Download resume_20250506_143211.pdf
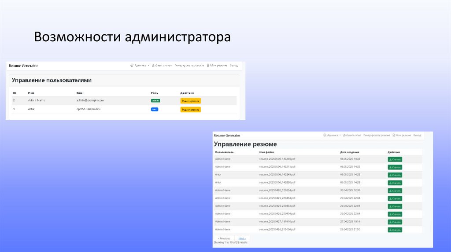This screenshot has width=451, height=252. point(395,167)
